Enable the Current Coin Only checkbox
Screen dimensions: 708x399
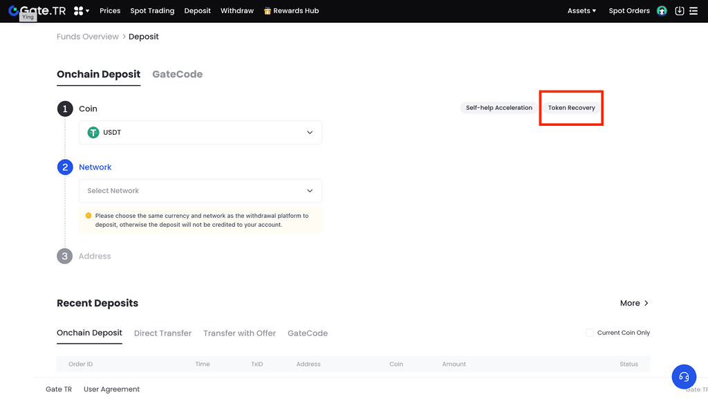(590, 333)
